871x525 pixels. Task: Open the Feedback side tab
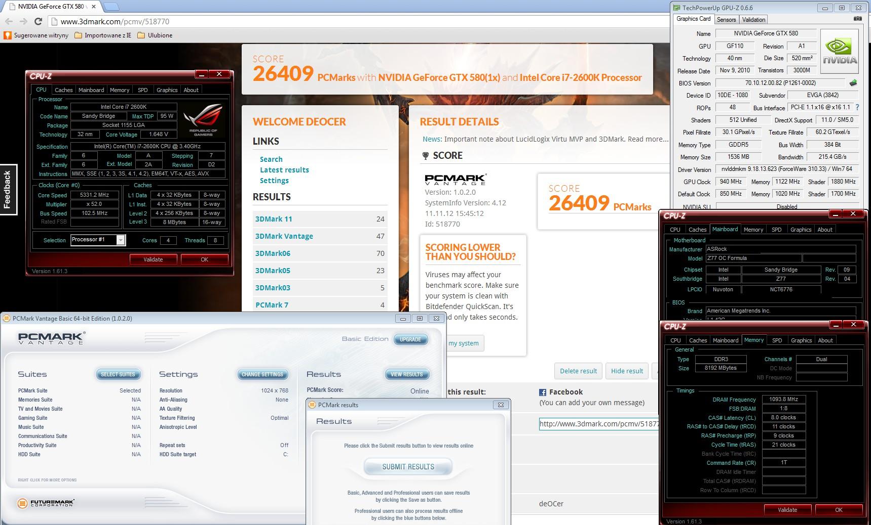pyautogui.click(x=8, y=190)
